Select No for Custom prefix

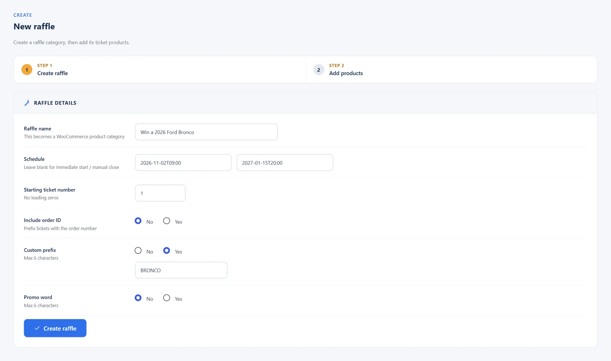(x=138, y=250)
